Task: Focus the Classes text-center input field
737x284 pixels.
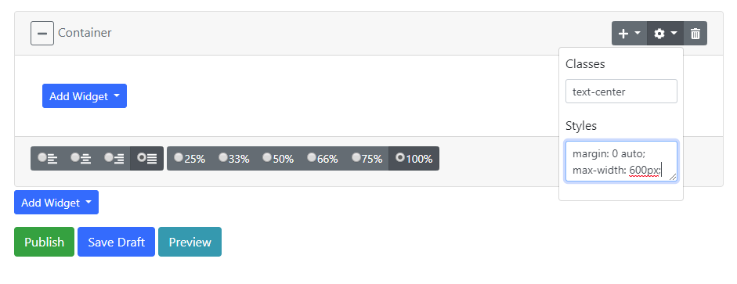Action: pyautogui.click(x=621, y=91)
